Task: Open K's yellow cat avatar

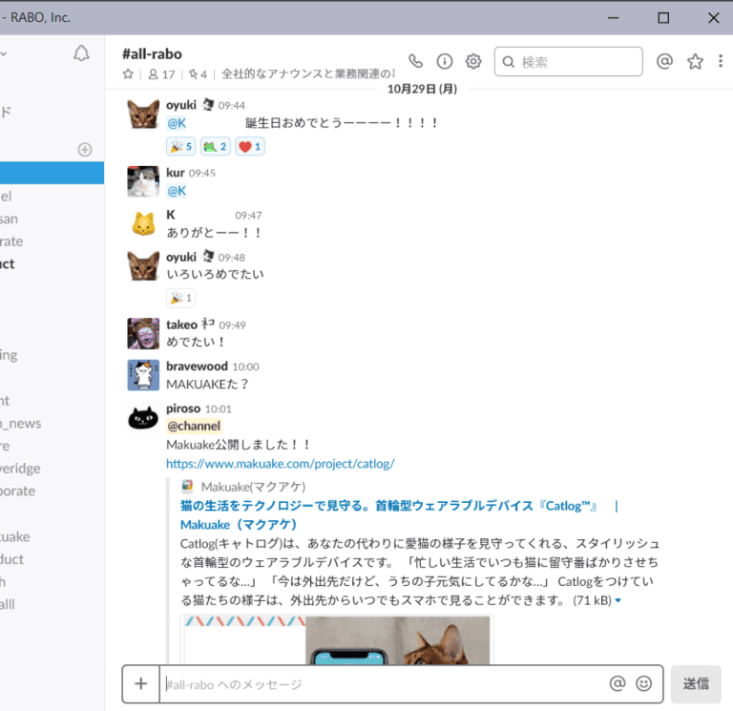Action: pos(143,223)
